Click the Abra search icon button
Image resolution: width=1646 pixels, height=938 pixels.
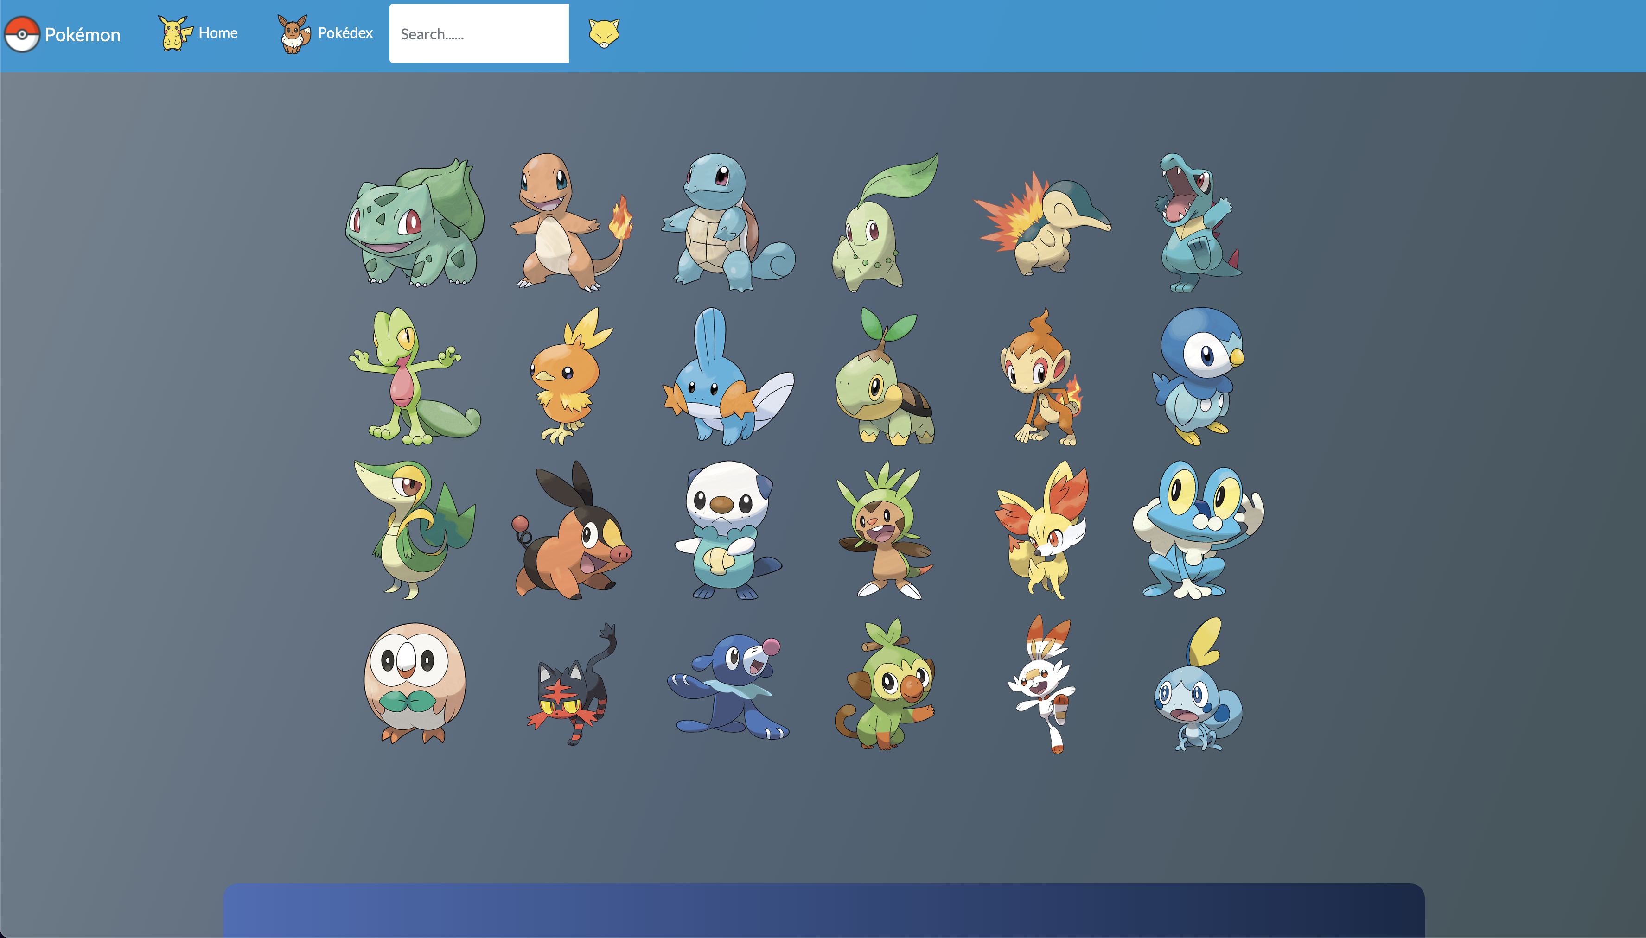coord(604,33)
